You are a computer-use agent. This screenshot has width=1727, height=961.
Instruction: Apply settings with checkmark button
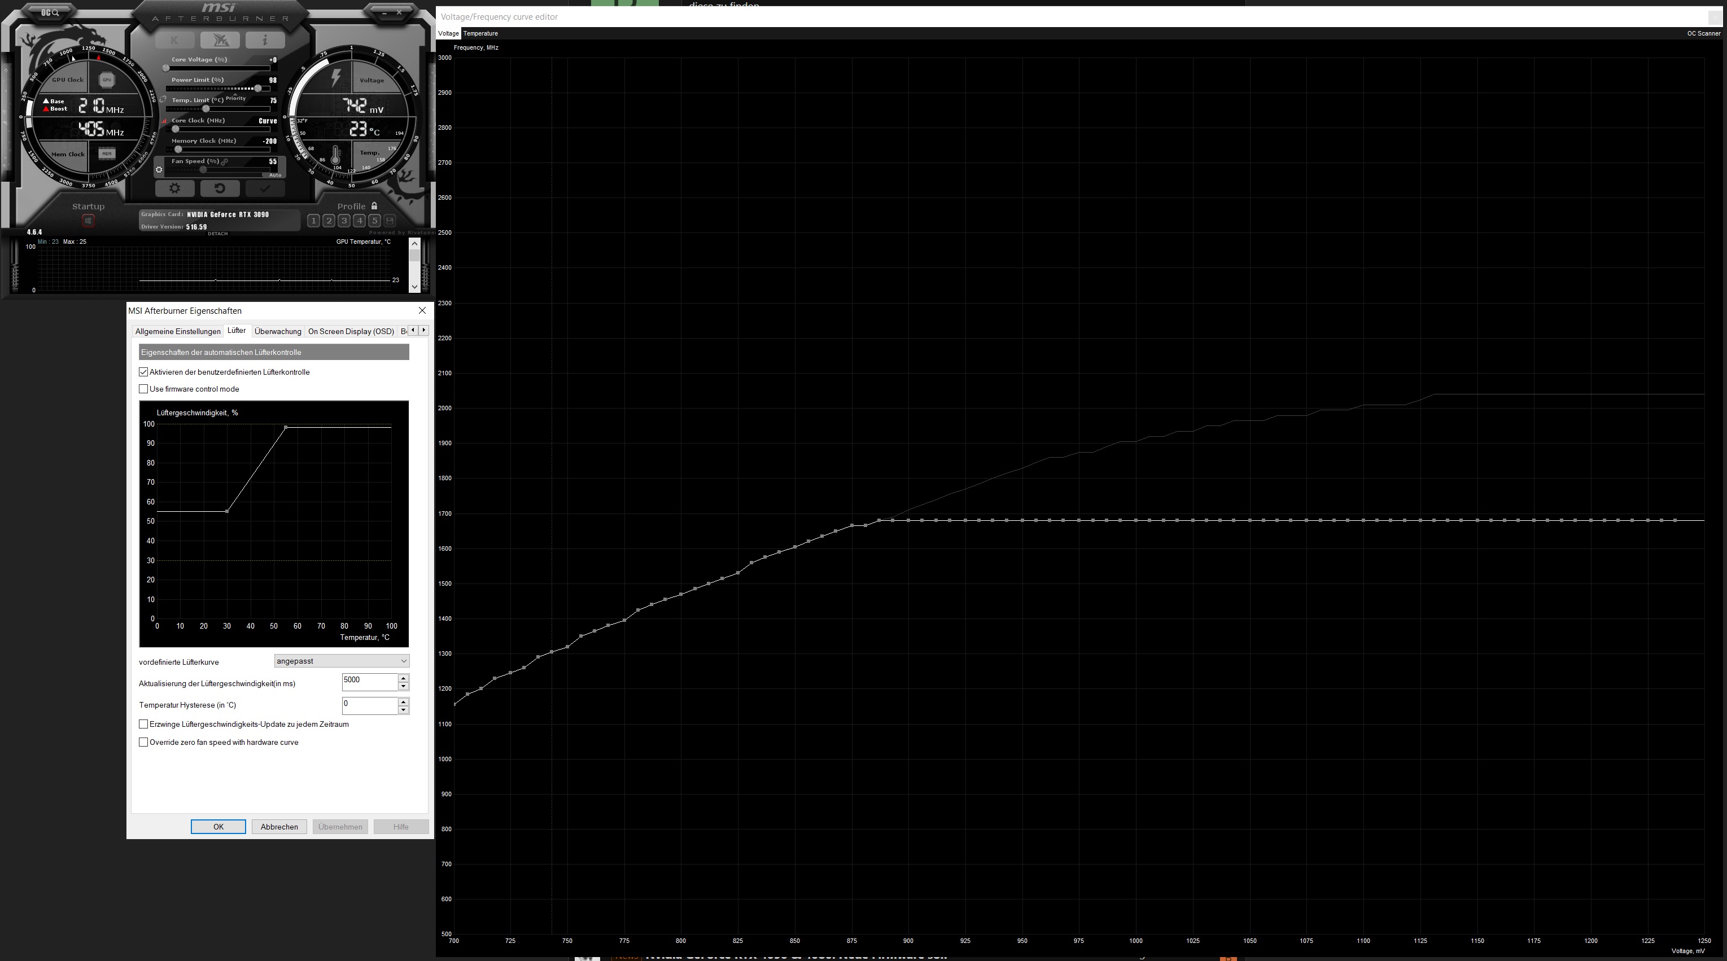[x=265, y=189]
